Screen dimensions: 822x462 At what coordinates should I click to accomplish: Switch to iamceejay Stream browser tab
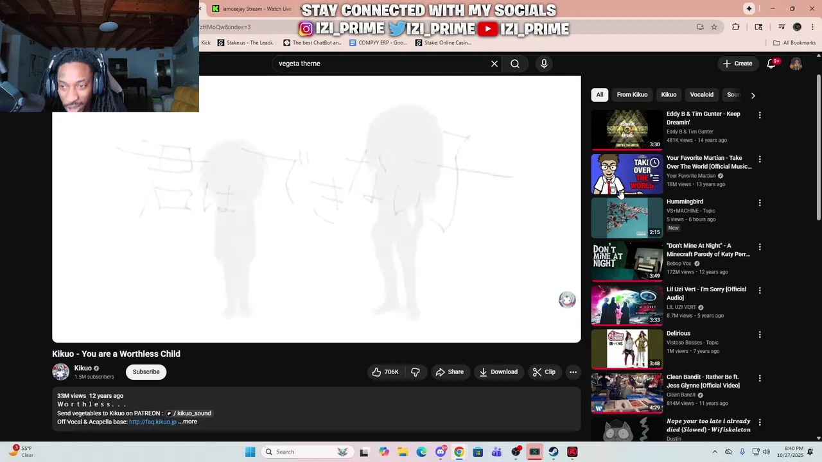[x=252, y=9]
